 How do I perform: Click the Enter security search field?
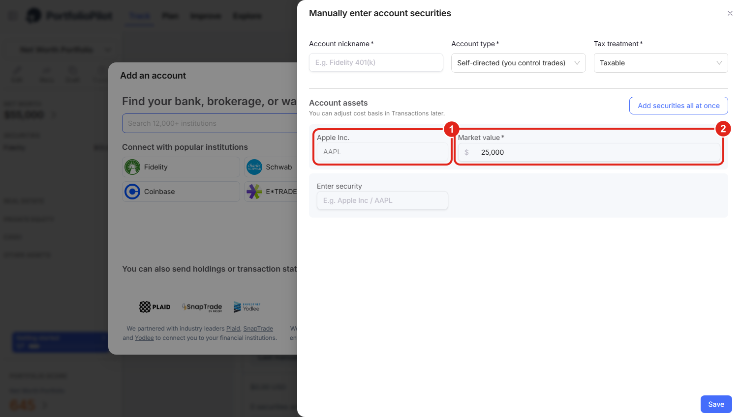382,200
